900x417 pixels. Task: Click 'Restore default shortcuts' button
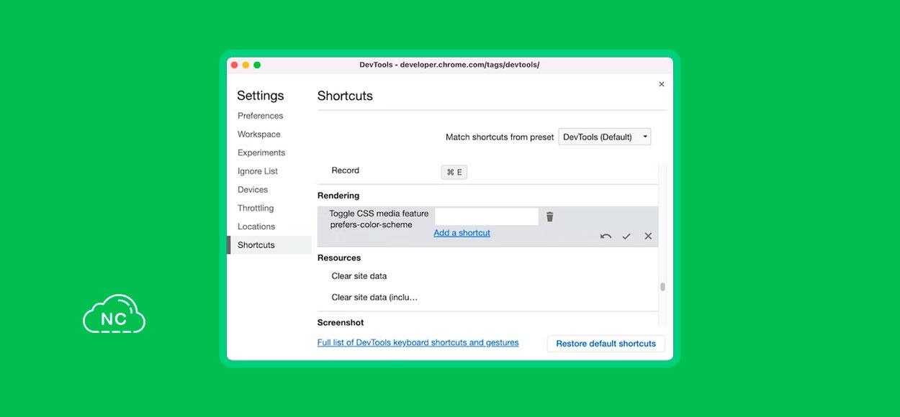tap(606, 344)
